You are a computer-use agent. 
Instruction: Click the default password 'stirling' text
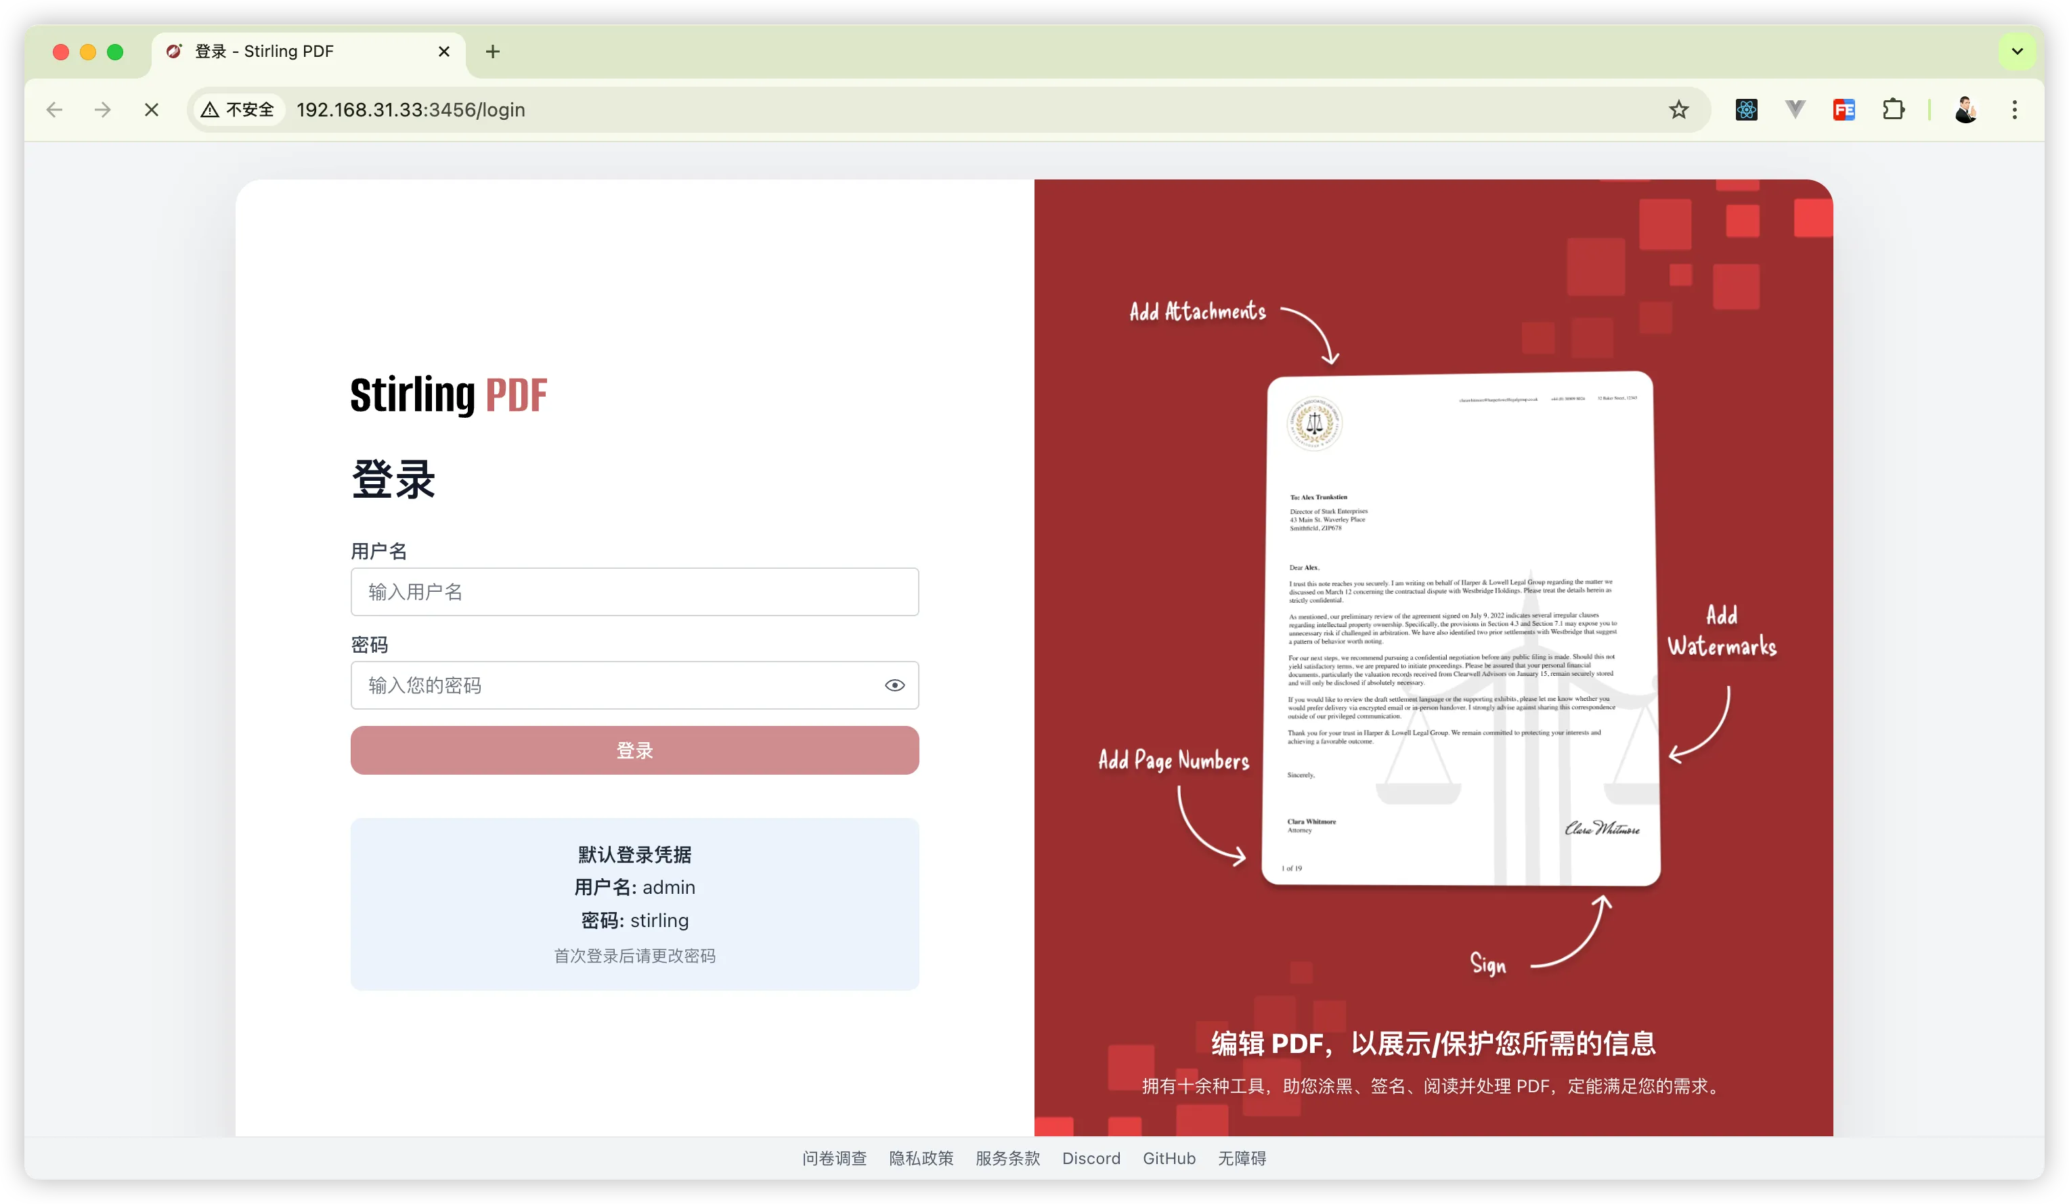[659, 921]
